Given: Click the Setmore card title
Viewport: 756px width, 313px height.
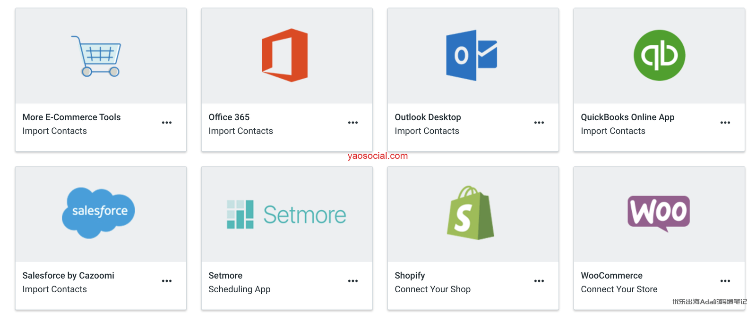Looking at the screenshot, I should (225, 276).
